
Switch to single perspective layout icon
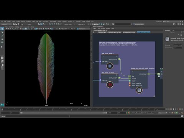click(2, 58)
